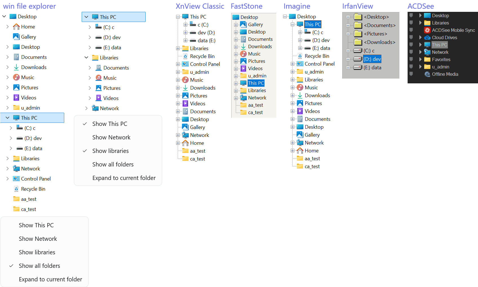Image resolution: width=478 pixels, height=287 pixels.
Task: Select "(E:) data" in the Imagine tree
Action: pos(321,48)
